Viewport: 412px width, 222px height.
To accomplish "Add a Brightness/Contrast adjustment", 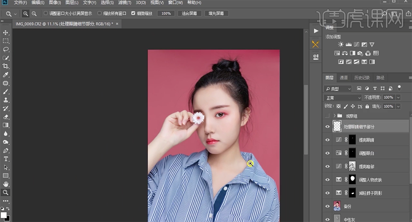I will coord(341,44).
